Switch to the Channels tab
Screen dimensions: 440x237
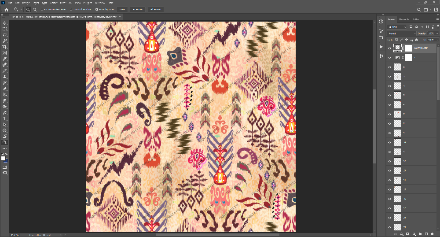tap(404, 19)
